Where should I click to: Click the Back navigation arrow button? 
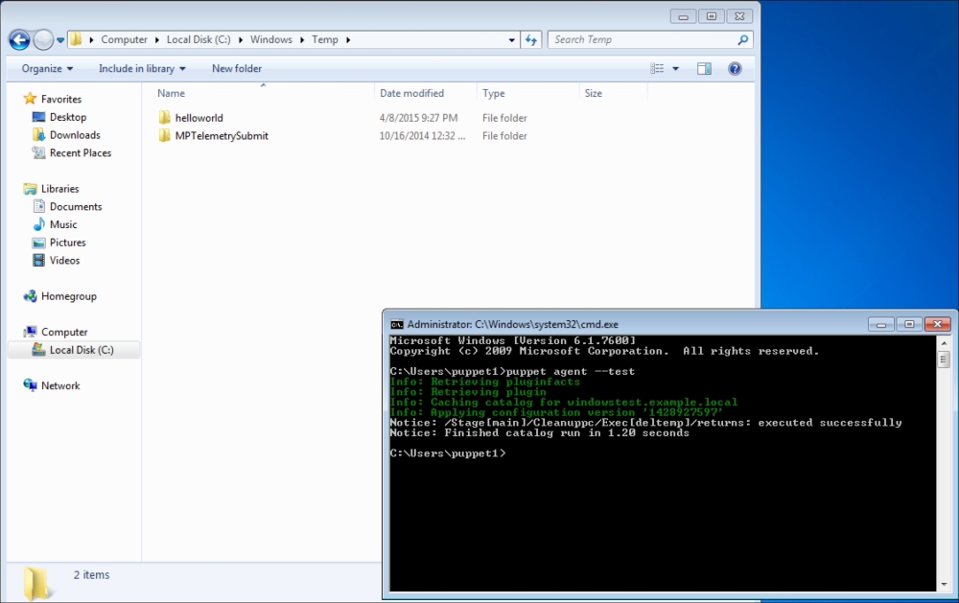click(x=19, y=39)
